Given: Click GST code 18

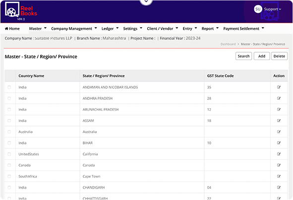Looking at the screenshot, I should point(209,121).
